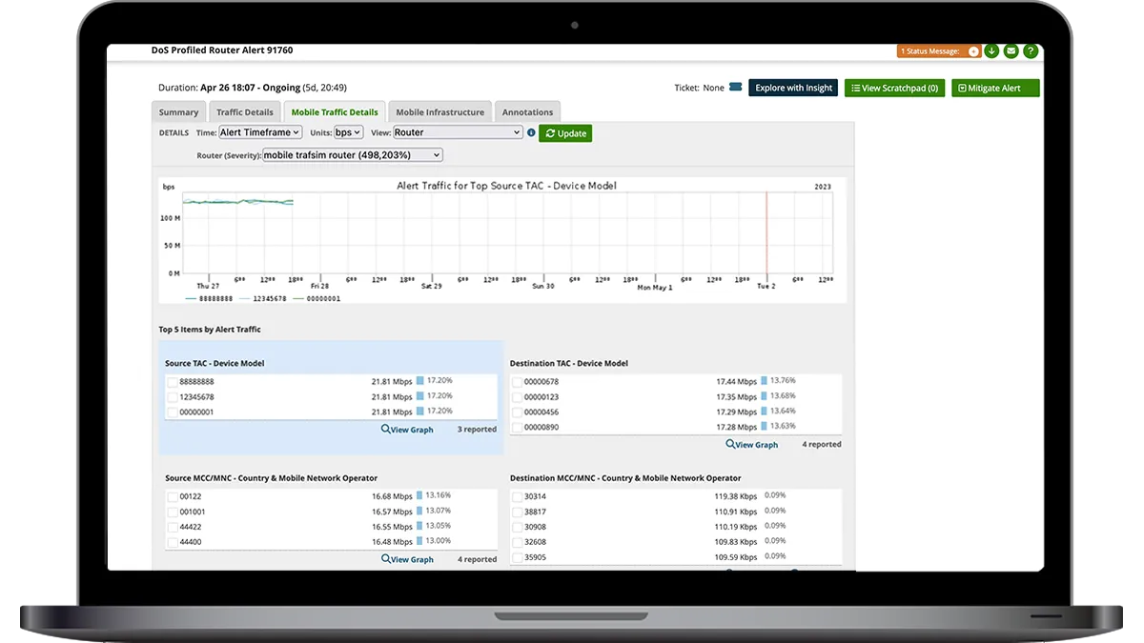Viewport: 1144px width, 643px height.
Task: Switch to the Traffic Details tab
Action: point(244,111)
